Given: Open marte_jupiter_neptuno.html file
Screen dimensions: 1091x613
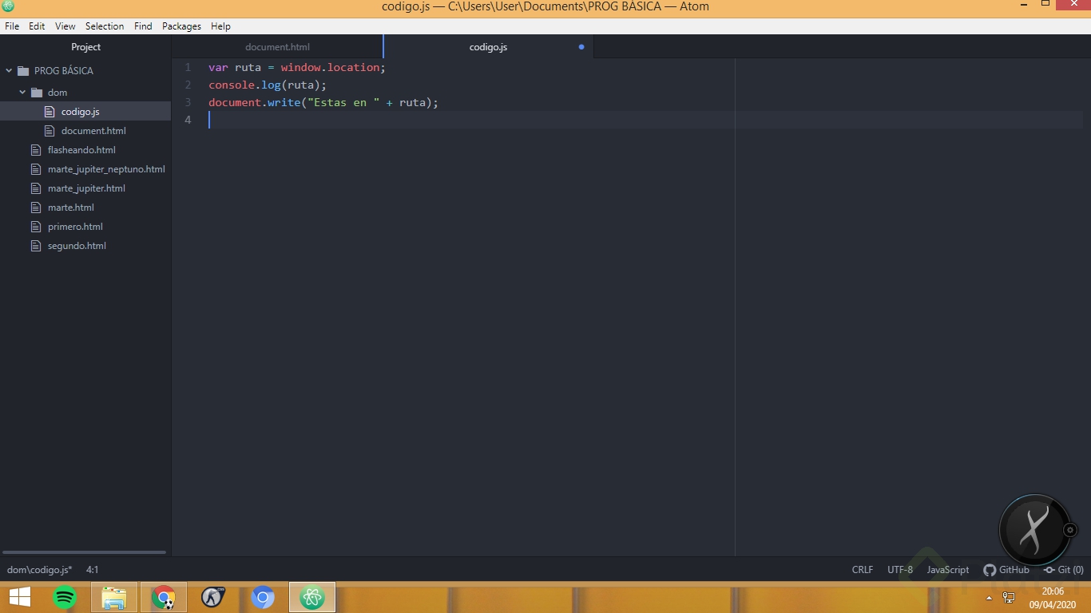Looking at the screenshot, I should [106, 169].
